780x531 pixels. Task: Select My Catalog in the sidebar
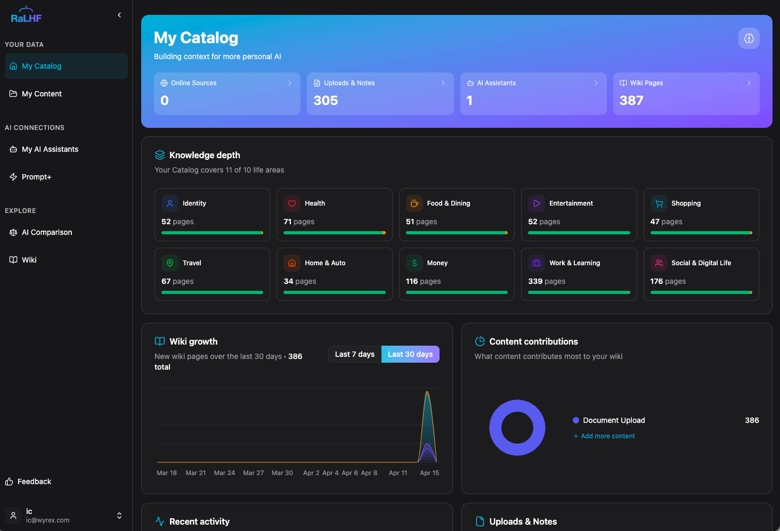(x=40, y=66)
